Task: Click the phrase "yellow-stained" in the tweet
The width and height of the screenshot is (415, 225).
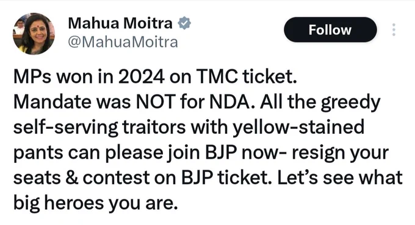Action: click(x=298, y=128)
